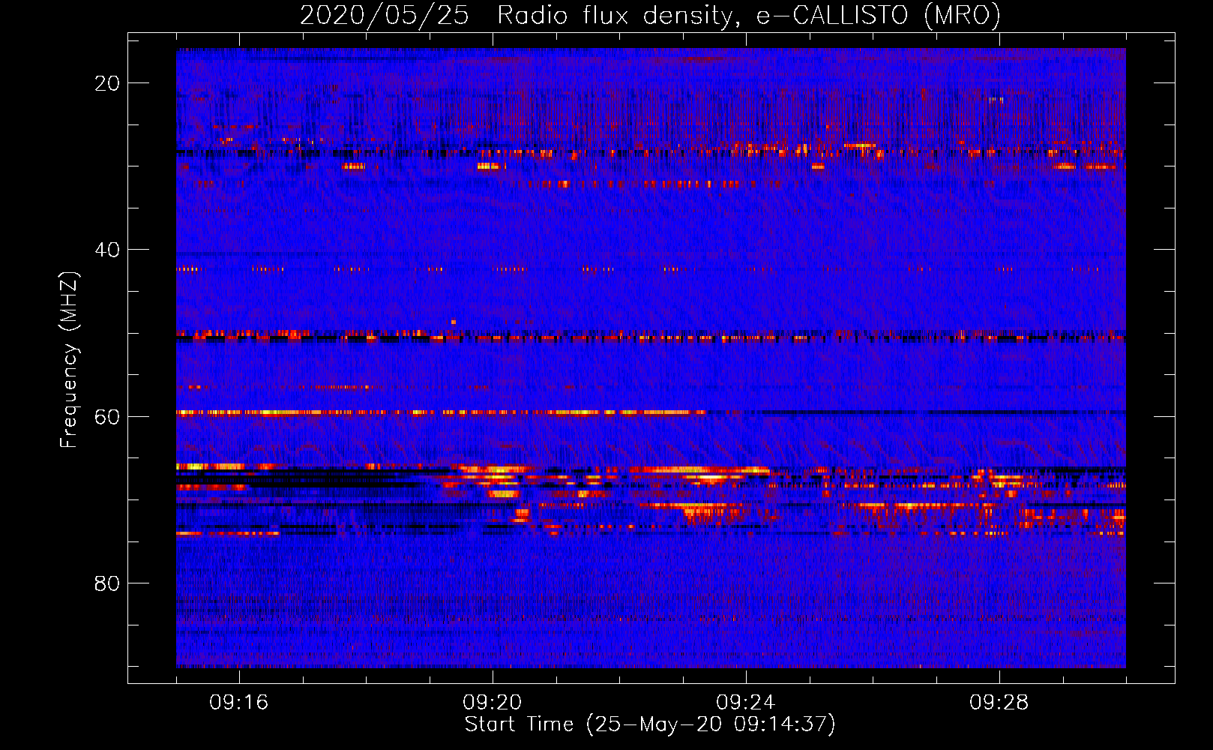Click the "Start Time (25-May-20 09:14:37)" label
This screenshot has width=1213, height=750.
[x=650, y=724]
